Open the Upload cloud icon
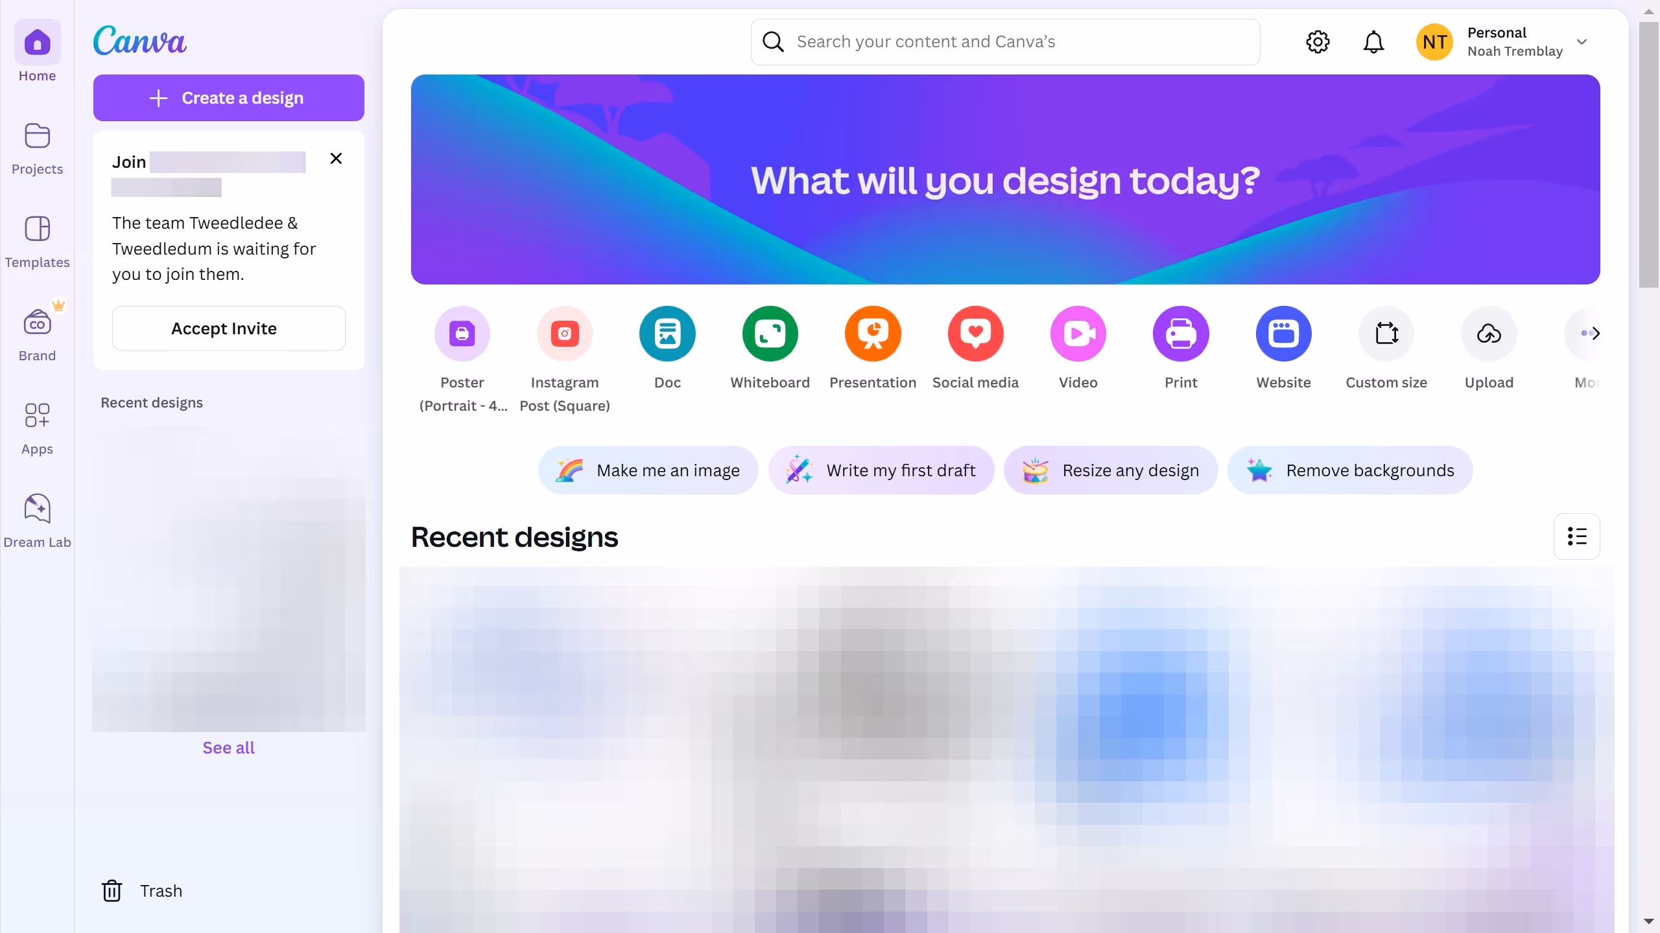This screenshot has width=1660, height=933. [x=1489, y=334]
